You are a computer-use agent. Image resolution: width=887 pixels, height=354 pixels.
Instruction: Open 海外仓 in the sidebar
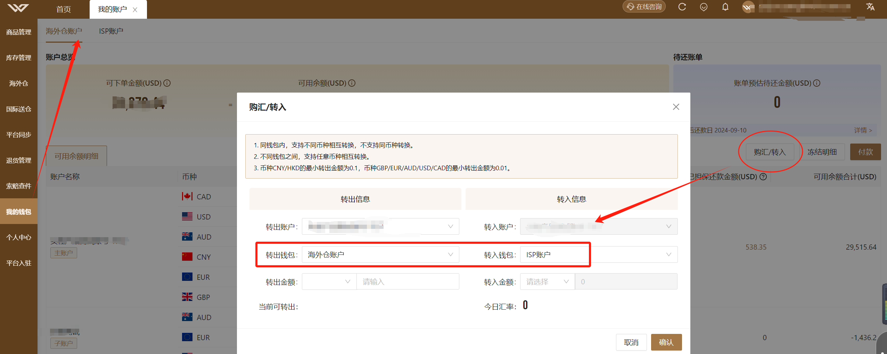[19, 83]
